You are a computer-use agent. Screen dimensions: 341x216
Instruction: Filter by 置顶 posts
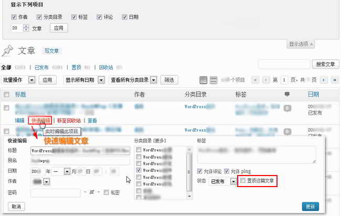pos(77,67)
